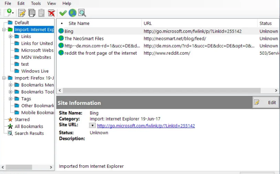Open the Tools menu
Image resolution: width=280 pixels, height=174 pixels.
pyautogui.click(x=36, y=3)
